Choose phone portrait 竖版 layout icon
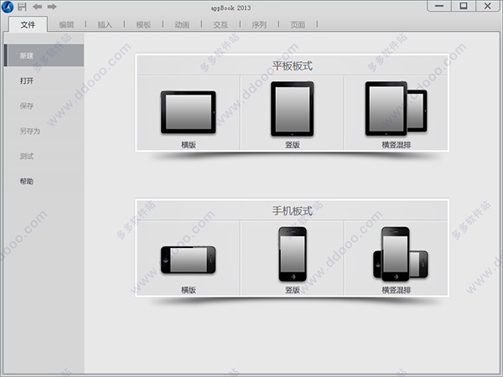The height and width of the screenshot is (377, 503). coord(293,254)
